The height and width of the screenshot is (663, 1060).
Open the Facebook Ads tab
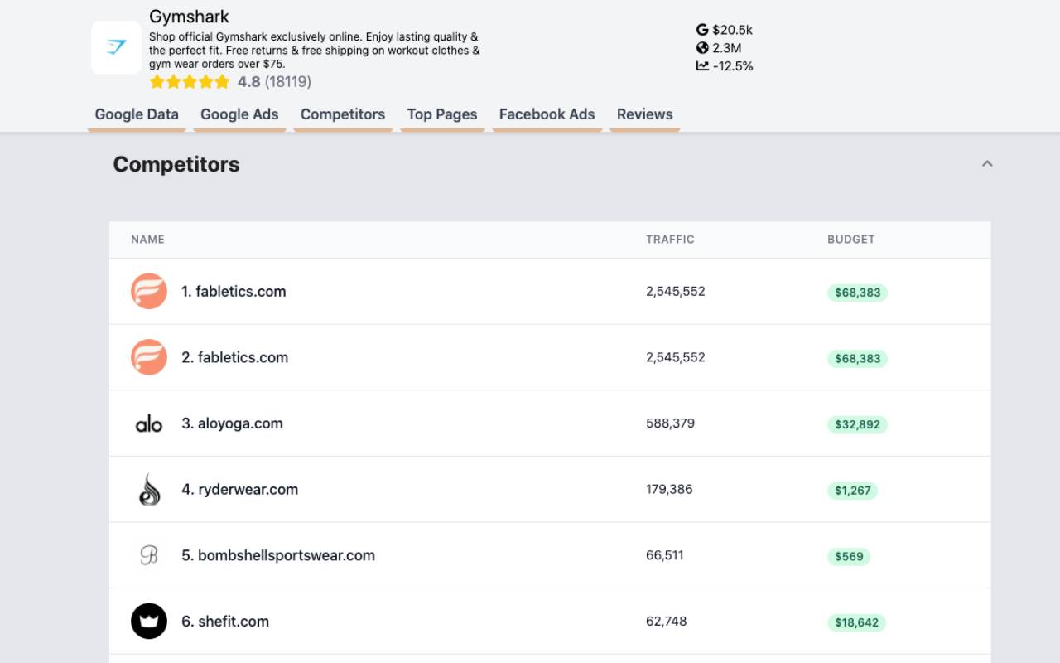coord(547,114)
